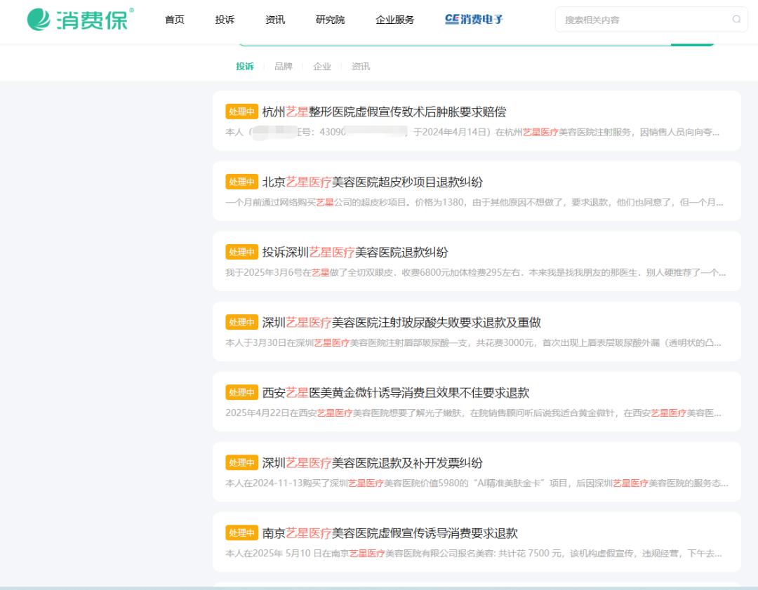Screen dimensions: 758x590
Task: Switch to the 品牌 results tab
Action: (x=283, y=66)
